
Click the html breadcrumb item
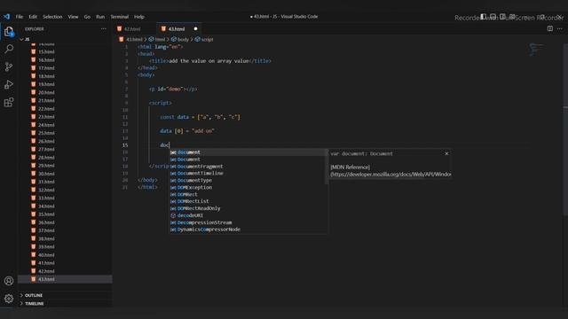157,39
